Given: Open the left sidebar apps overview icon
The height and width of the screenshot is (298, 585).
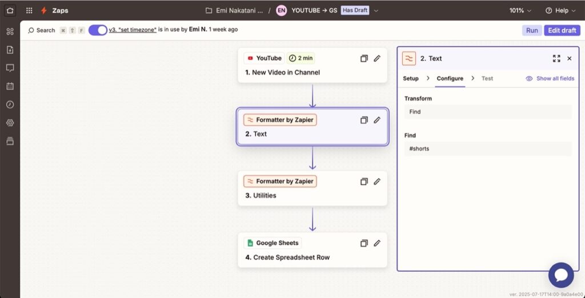Looking at the screenshot, I should (10, 32).
